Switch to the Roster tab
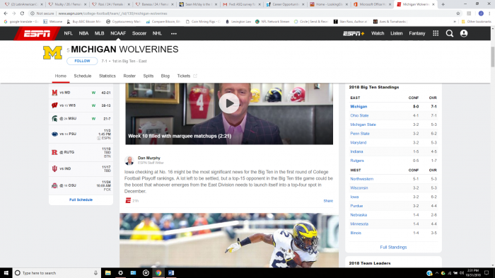The height and width of the screenshot is (278, 495). click(129, 76)
